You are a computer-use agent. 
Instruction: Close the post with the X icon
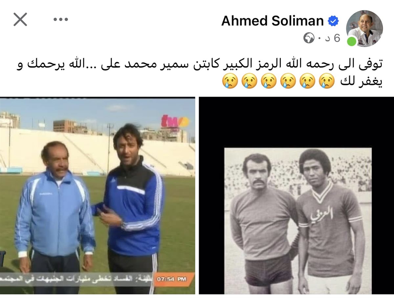(20, 20)
